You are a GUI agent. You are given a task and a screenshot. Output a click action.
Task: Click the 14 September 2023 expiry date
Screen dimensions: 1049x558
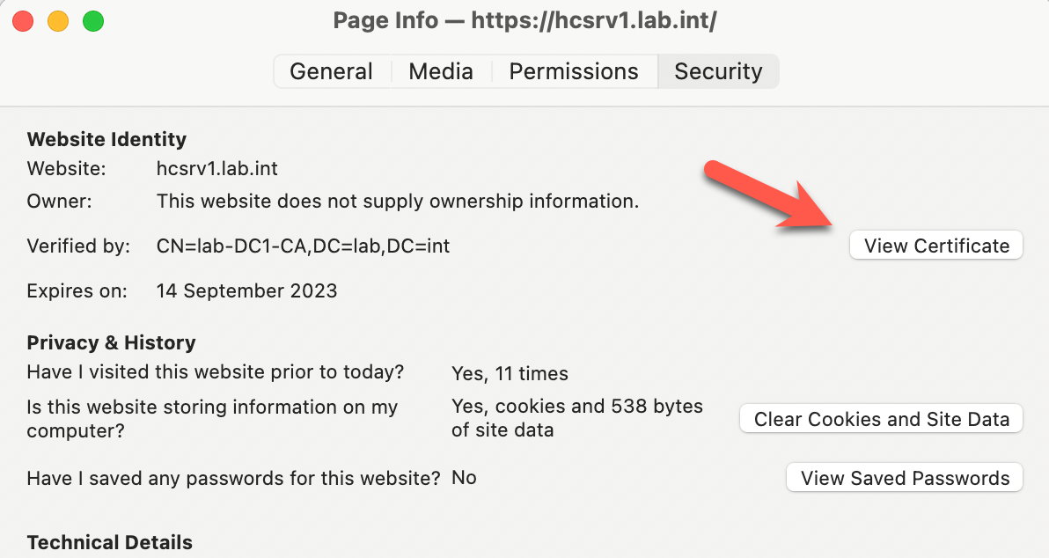(x=246, y=290)
